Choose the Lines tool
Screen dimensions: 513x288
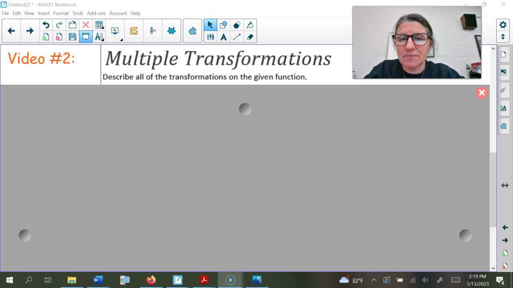point(237,37)
